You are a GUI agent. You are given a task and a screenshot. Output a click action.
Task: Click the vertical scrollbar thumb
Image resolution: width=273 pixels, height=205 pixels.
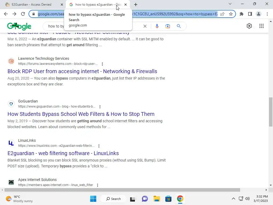pos(271,112)
